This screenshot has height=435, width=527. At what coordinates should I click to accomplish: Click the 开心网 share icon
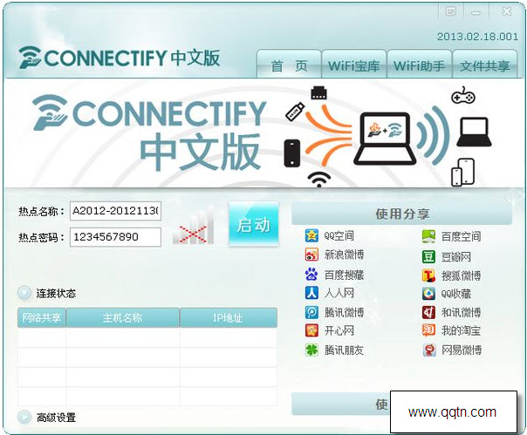click(311, 331)
